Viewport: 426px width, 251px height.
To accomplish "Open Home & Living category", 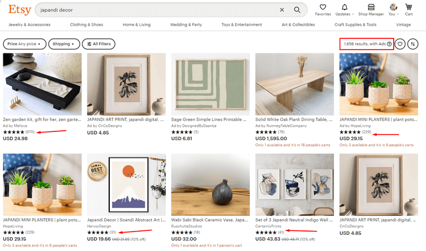I will pyautogui.click(x=137, y=24).
